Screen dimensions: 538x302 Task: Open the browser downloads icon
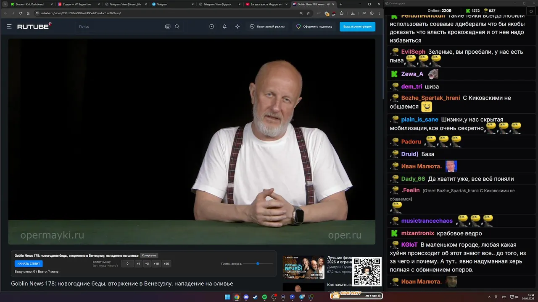353,13
